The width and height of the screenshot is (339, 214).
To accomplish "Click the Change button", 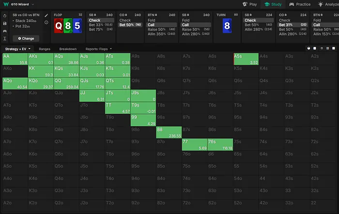I will pos(26,38).
